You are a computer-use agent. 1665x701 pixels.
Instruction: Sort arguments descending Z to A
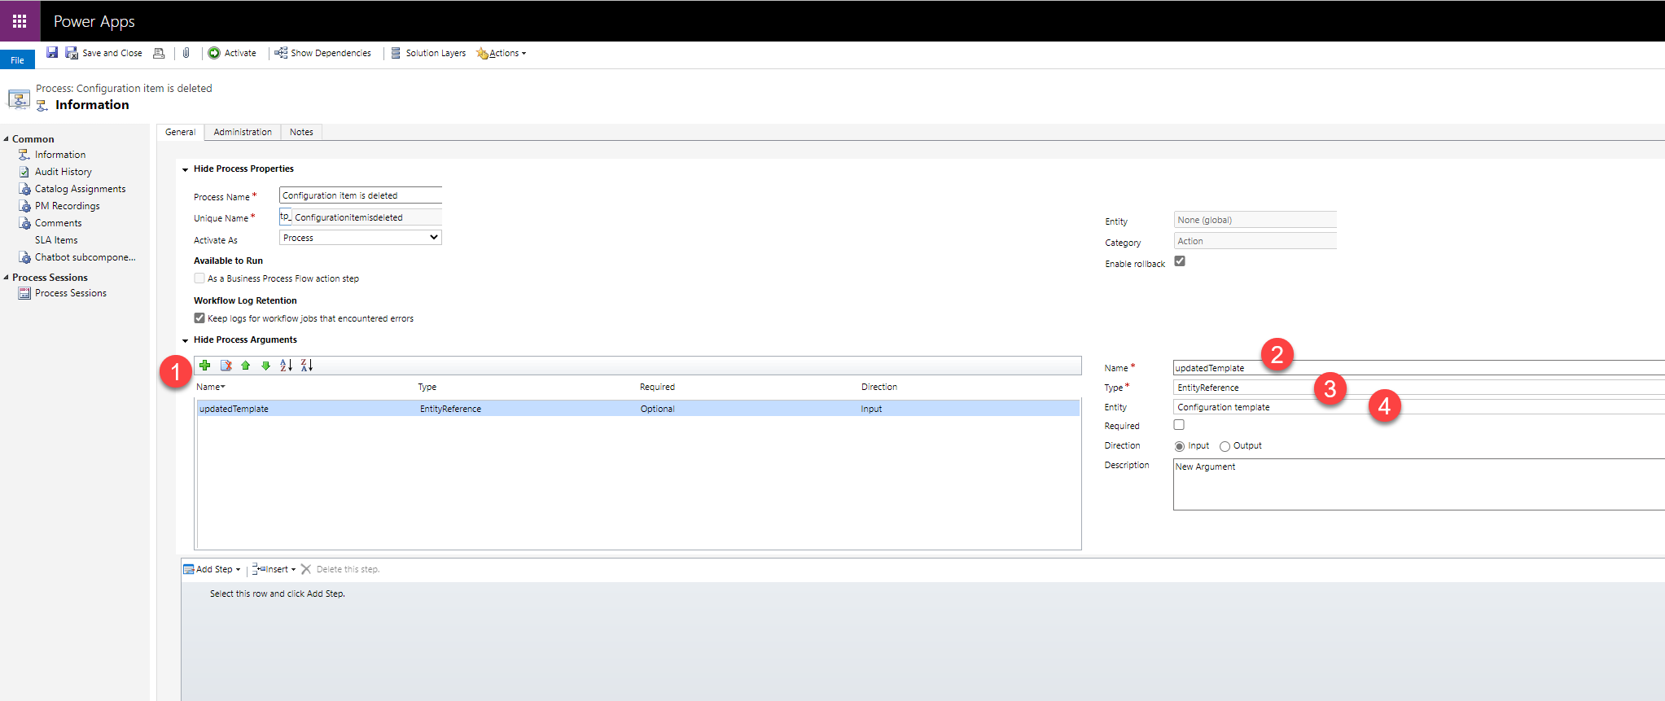click(x=307, y=366)
